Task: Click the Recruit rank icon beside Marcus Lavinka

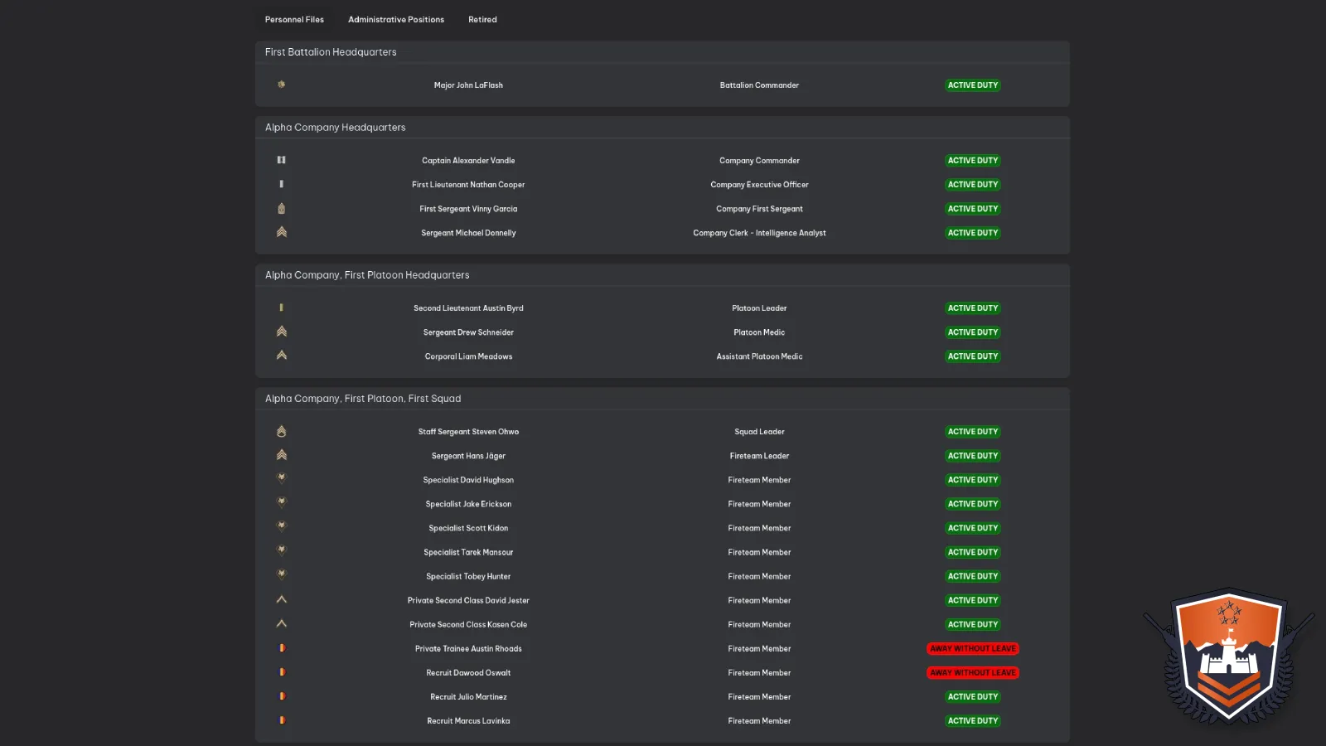Action: 282,720
